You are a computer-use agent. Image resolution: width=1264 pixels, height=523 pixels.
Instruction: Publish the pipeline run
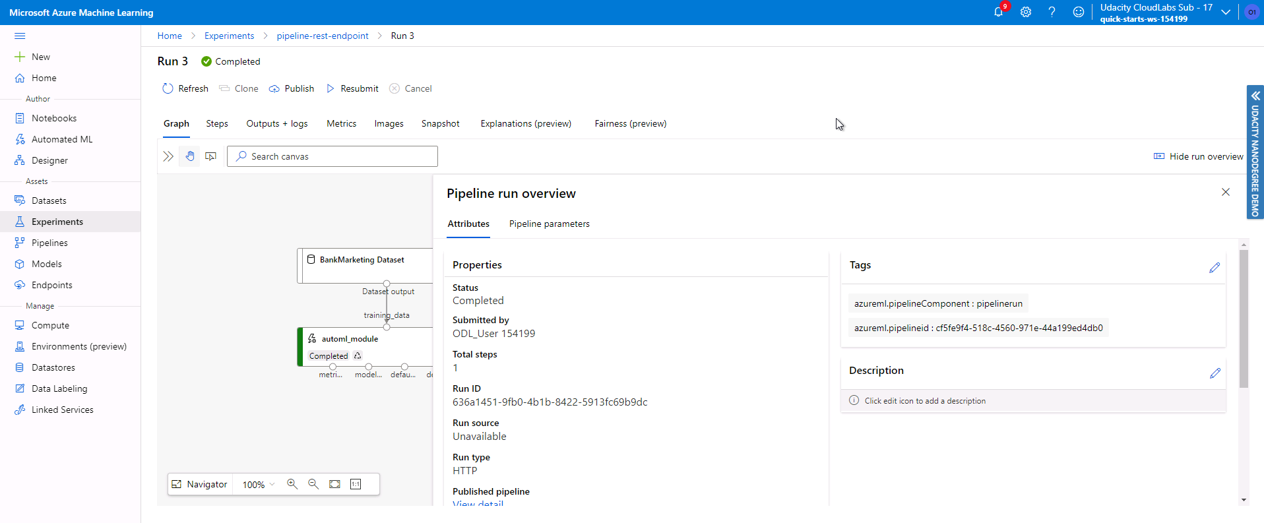[x=292, y=88]
